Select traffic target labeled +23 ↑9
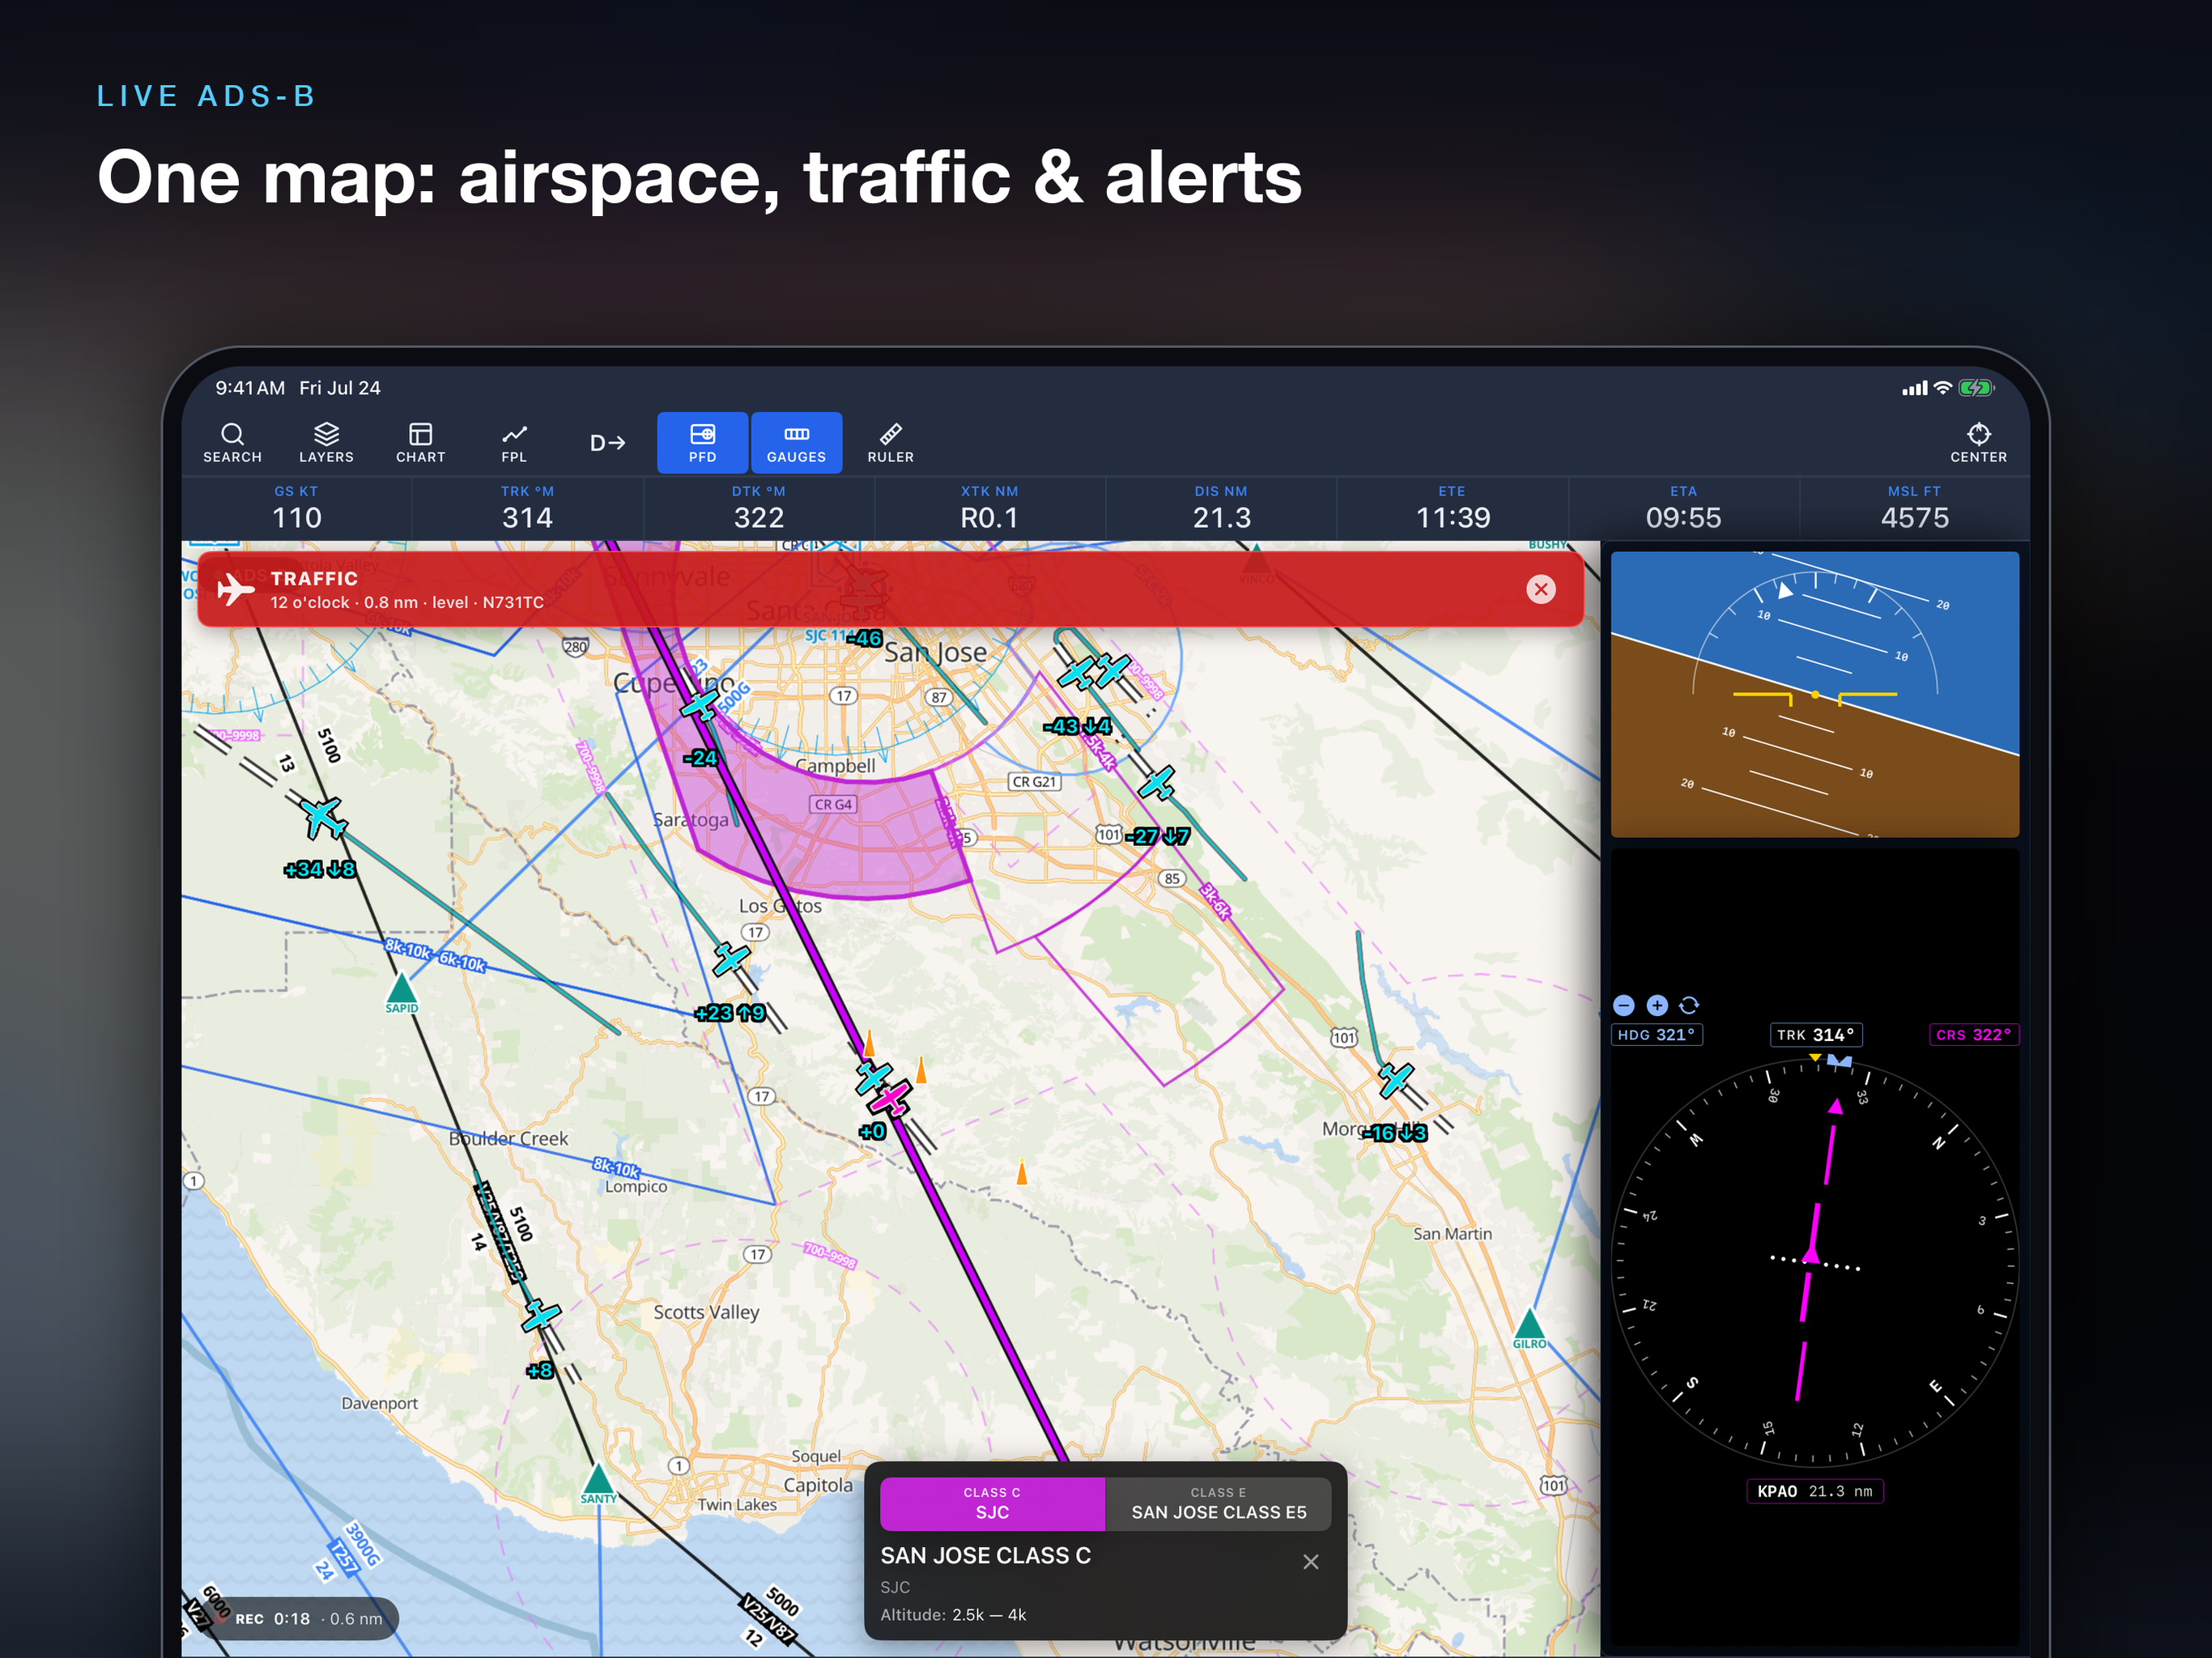The image size is (2212, 1658). tap(731, 960)
